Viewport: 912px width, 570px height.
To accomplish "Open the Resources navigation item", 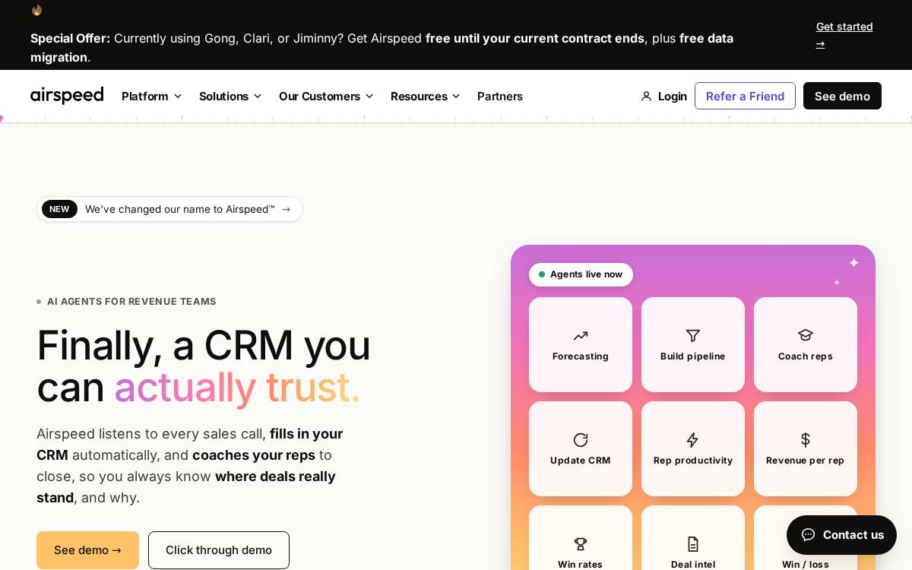I will (x=426, y=97).
